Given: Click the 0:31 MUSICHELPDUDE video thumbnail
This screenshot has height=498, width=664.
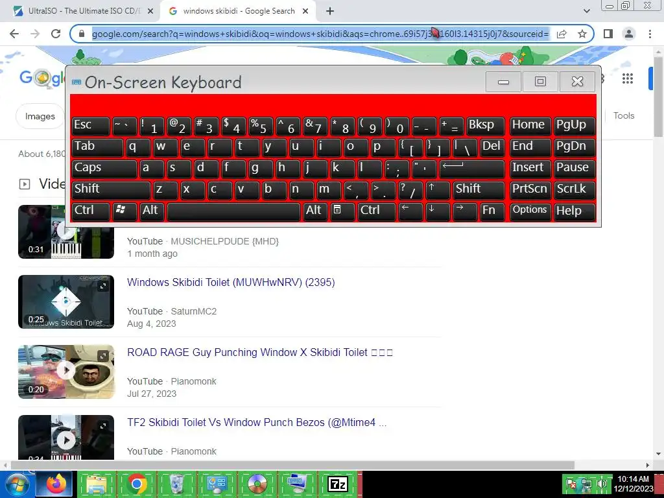Looking at the screenshot, I should click(66, 243).
